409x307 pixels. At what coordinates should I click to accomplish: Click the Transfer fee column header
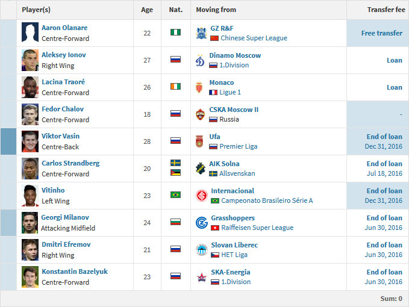pos(386,10)
